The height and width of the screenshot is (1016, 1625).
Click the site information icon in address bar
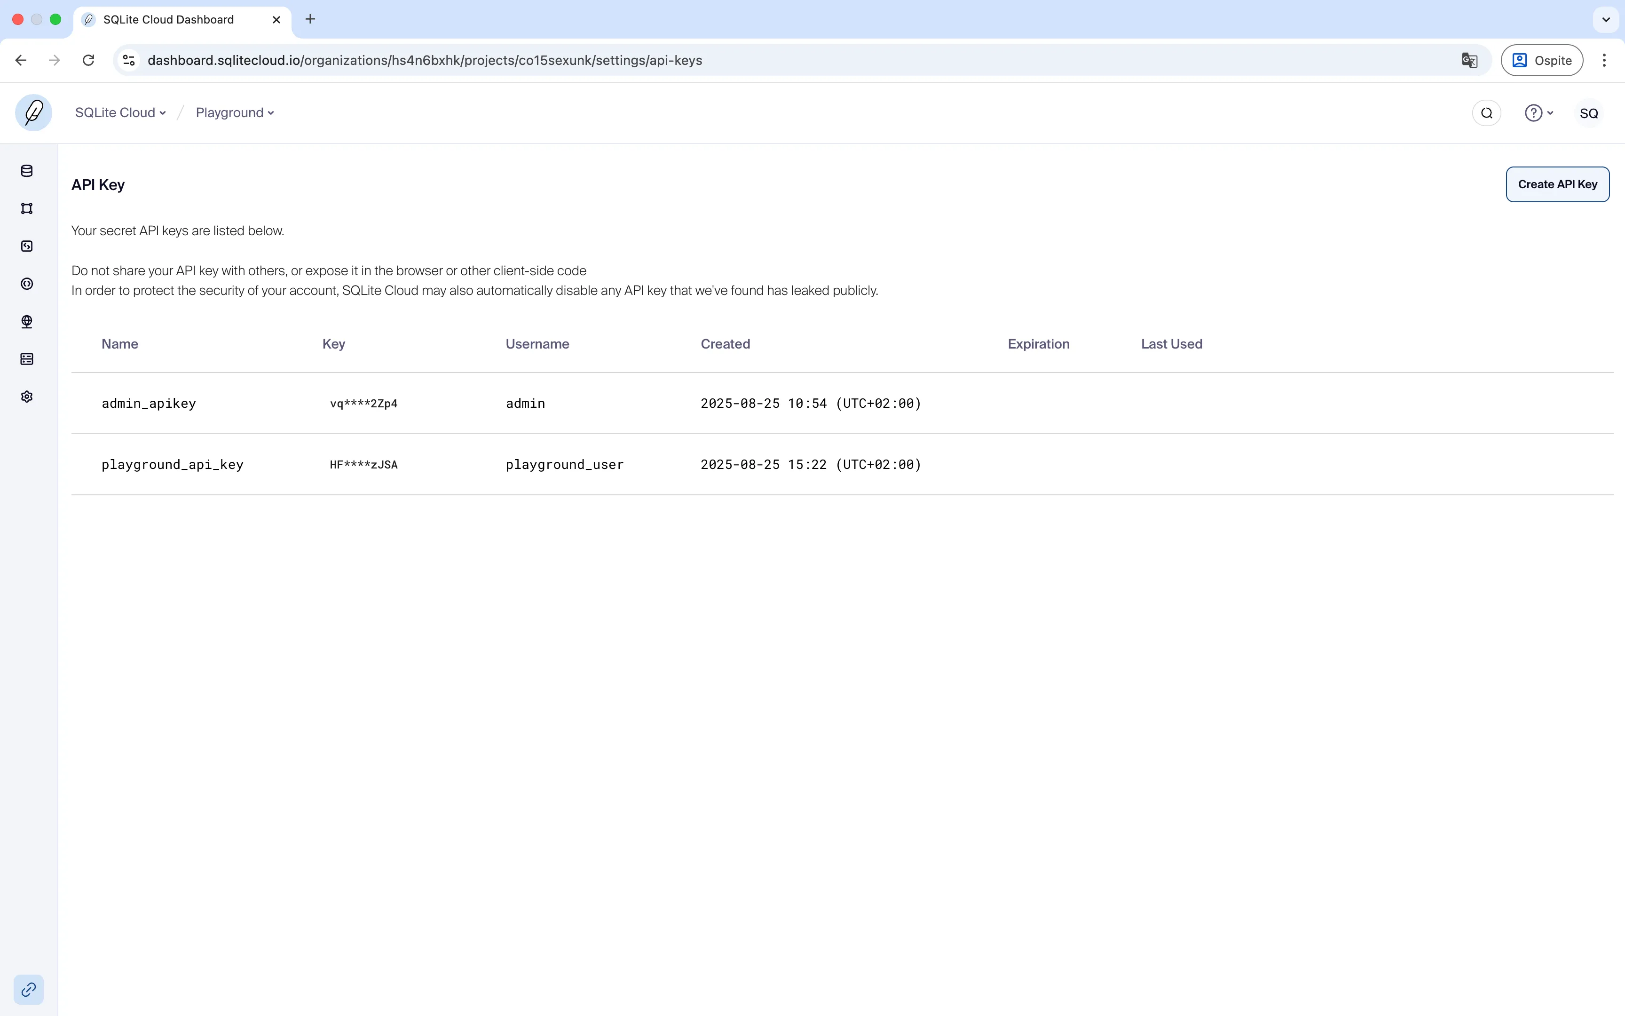tap(129, 61)
